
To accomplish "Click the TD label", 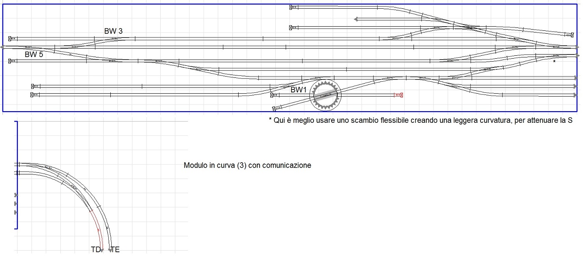I will (x=95, y=250).
